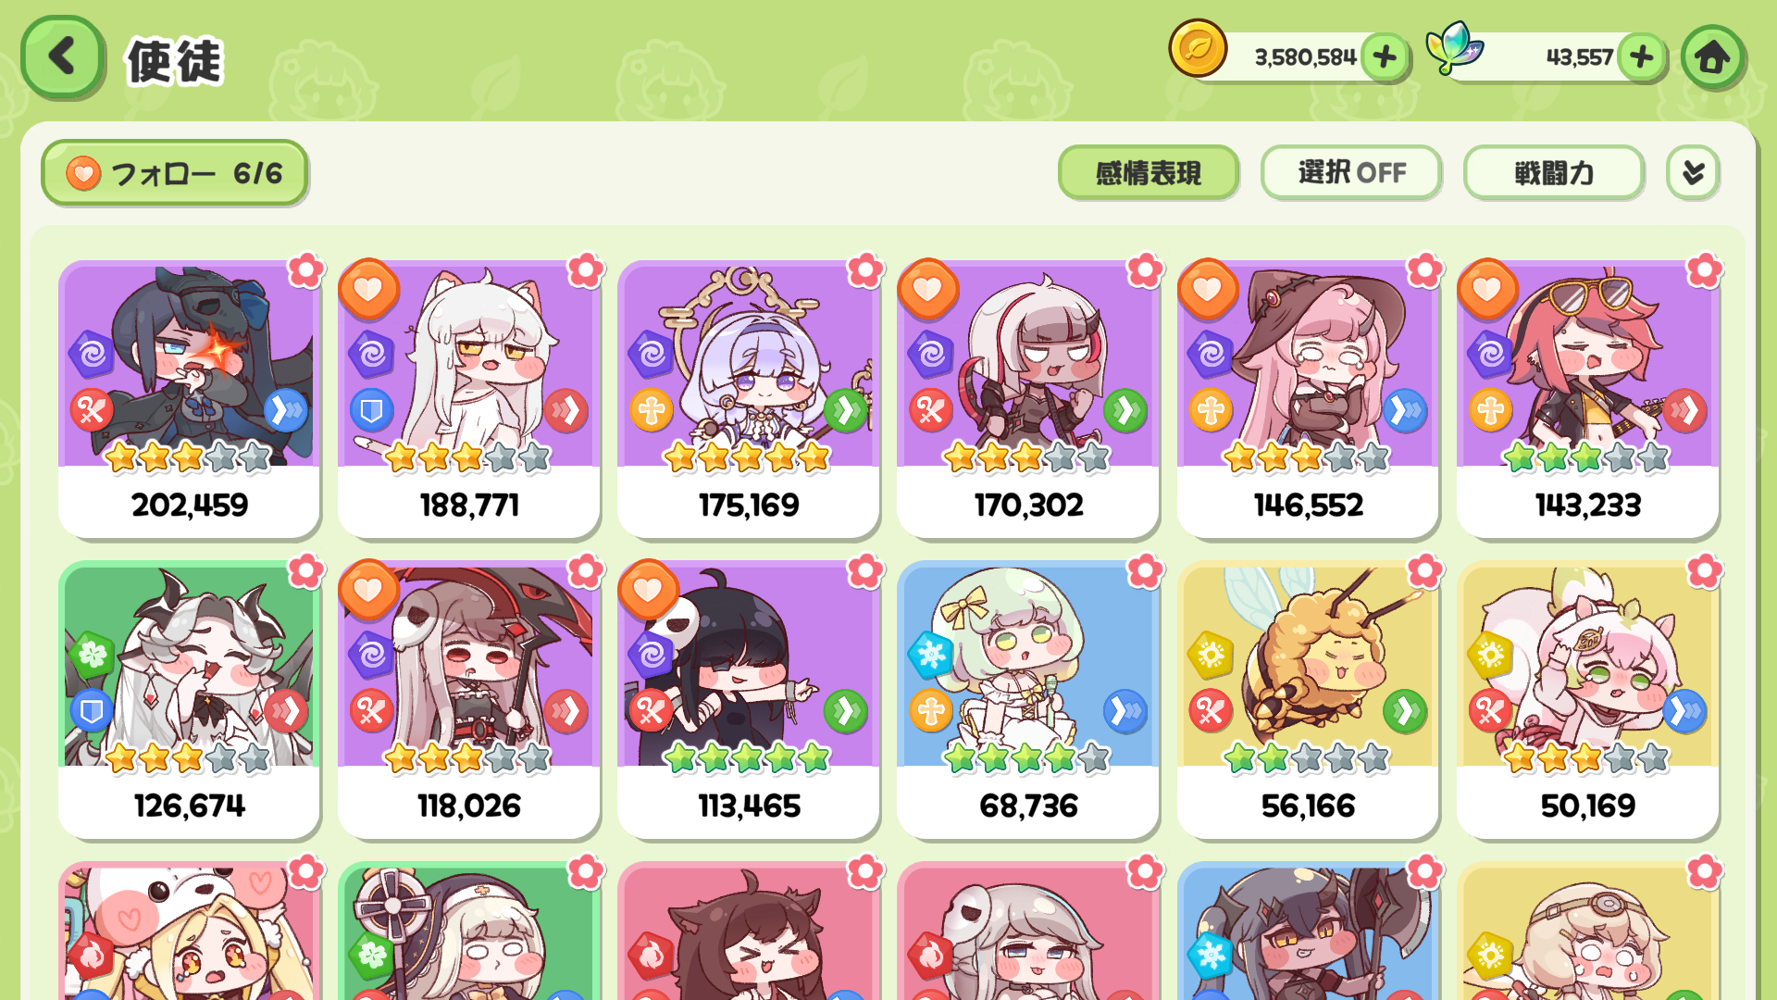Viewport: 1777px width, 1000px height.
Task: Open the 50,169 pink-haired apostle card
Action: [x=1587, y=700]
